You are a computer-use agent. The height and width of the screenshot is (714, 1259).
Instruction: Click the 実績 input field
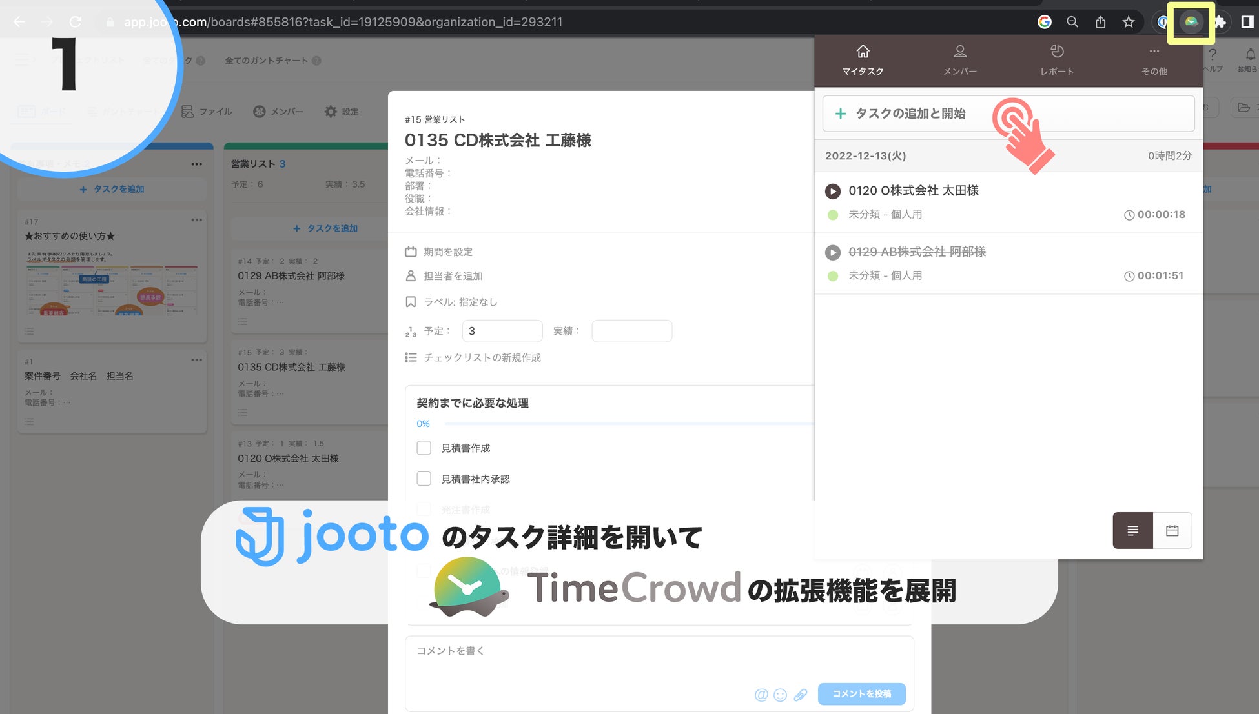point(631,331)
